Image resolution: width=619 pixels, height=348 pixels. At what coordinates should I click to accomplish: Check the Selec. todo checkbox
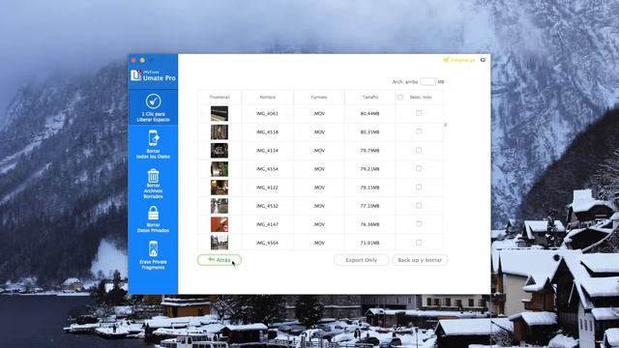(x=400, y=97)
